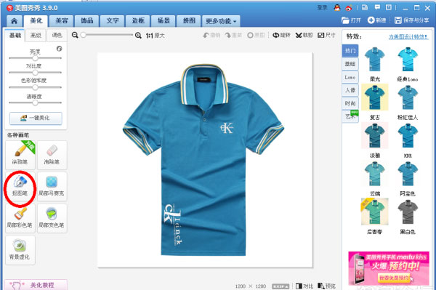
Task: Expand the 更多功能 dropdown menu
Action: pyautogui.click(x=221, y=21)
